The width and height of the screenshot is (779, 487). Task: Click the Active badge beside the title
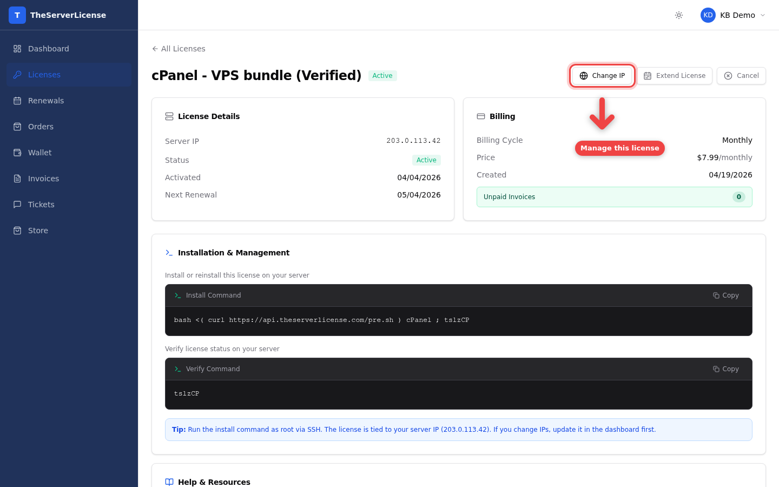(x=382, y=76)
